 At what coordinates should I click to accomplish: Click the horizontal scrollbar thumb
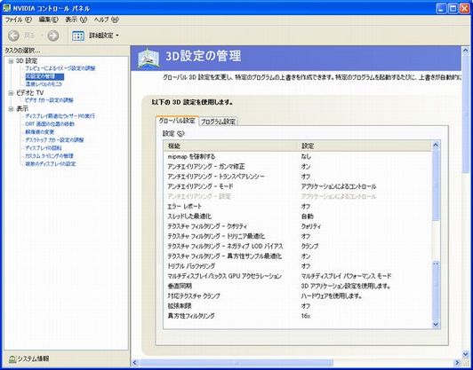[x=236, y=363]
